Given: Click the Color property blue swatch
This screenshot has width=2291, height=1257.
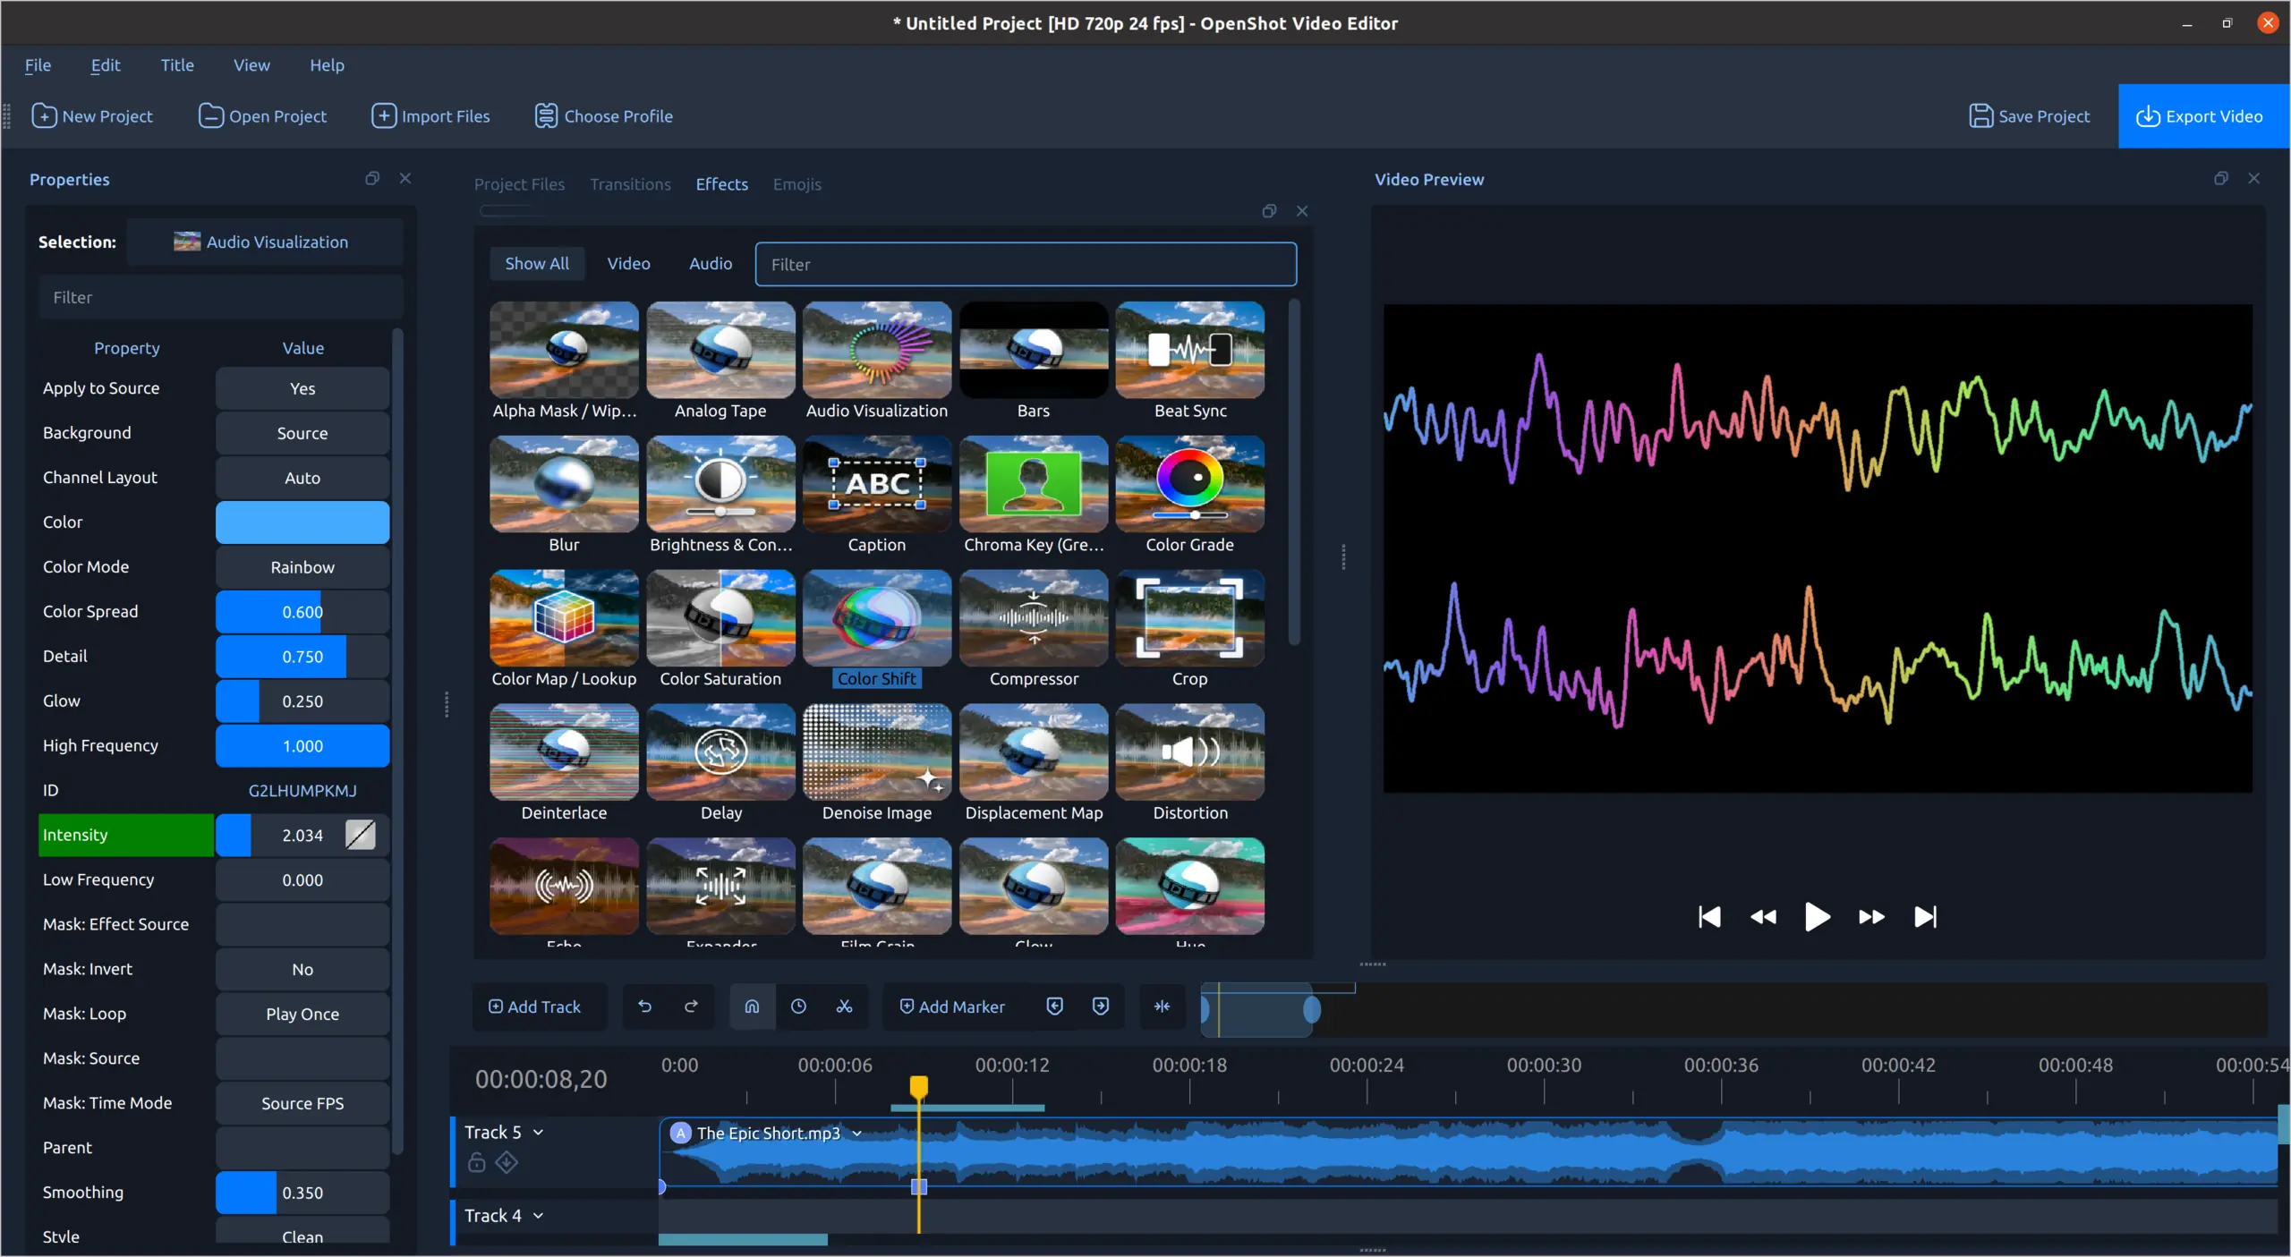Looking at the screenshot, I should pyautogui.click(x=302, y=522).
